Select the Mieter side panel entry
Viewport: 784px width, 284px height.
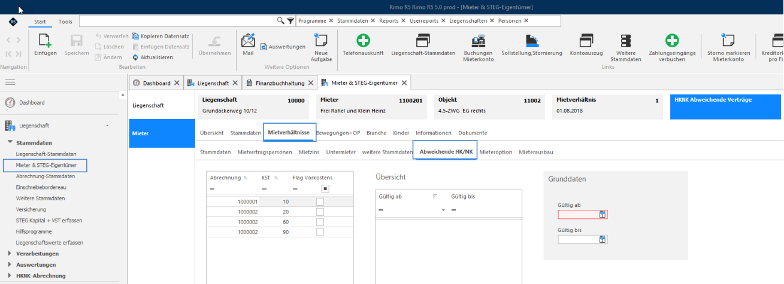click(x=162, y=133)
